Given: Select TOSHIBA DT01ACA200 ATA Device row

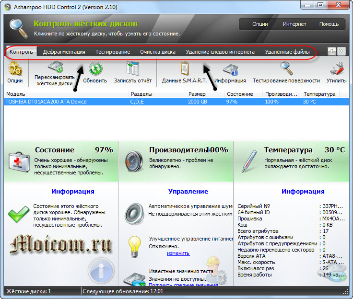Looking at the screenshot, I should tap(176, 102).
